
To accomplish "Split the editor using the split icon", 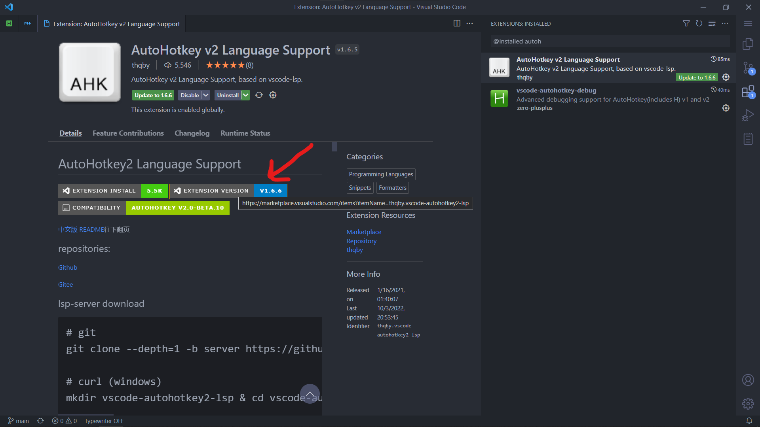I will (457, 23).
